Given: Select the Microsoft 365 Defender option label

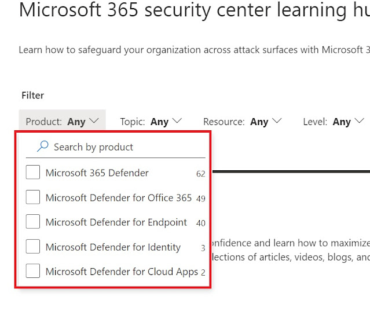Looking at the screenshot, I should tap(97, 173).
